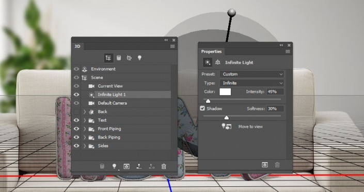Click the light direction handle sphere
364x192 pixels.
231,12
